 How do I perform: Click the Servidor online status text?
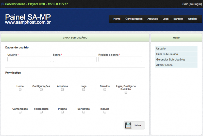[x=37, y=4]
